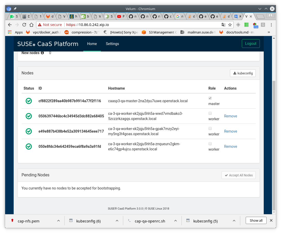281x233 pixels.
Task: Open the docs/tools.md bookmark
Action: click(x=237, y=32)
